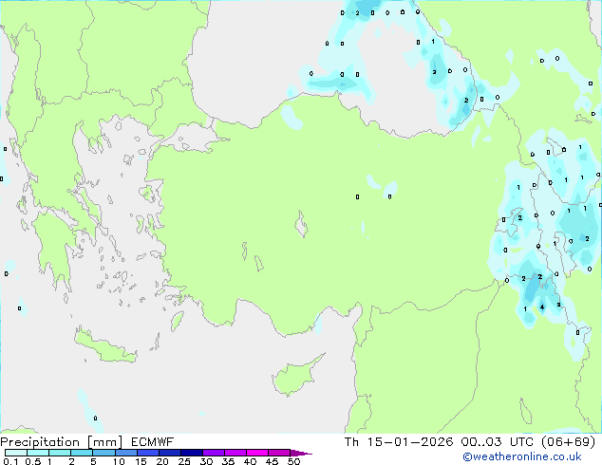Click the "ECMWF" model label
This screenshot has height=465, width=602.
[153, 442]
